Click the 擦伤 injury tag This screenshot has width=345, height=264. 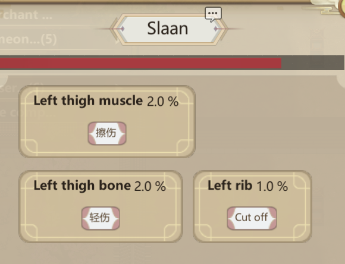(x=107, y=133)
